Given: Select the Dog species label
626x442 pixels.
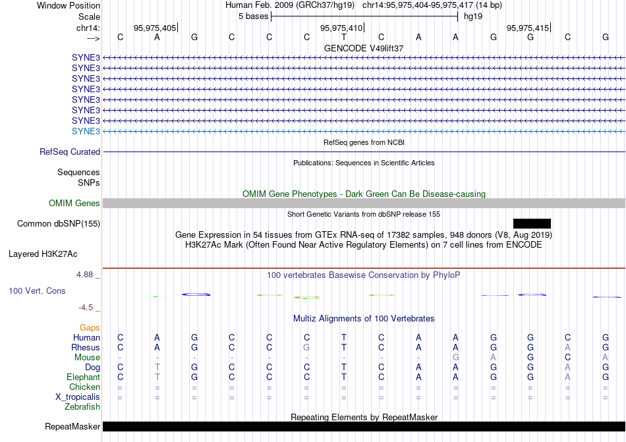Looking at the screenshot, I should [93, 367].
